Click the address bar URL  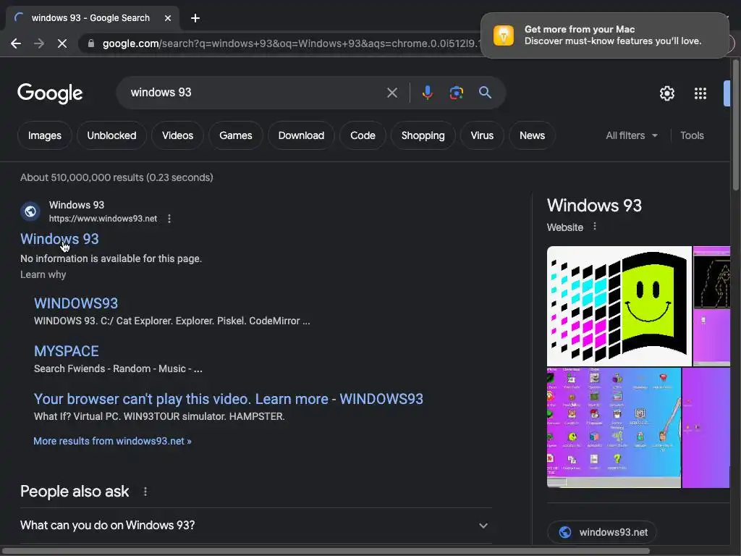291,43
